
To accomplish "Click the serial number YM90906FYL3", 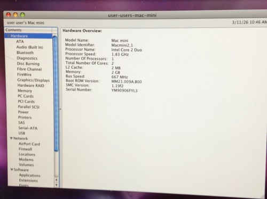I will coord(124,90).
